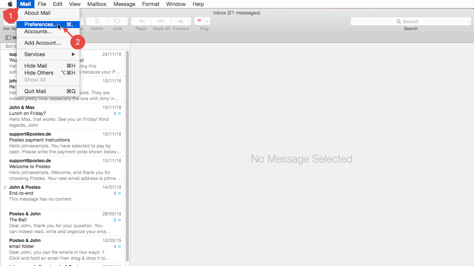Click the paperclip icon on the End-to-end message
This screenshot has width=474, height=266.
(x=5, y=187)
